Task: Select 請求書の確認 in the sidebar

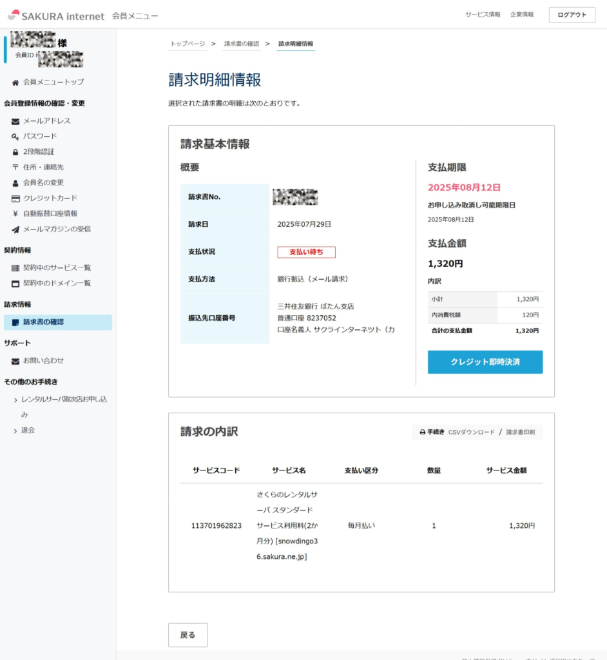Action: (x=43, y=322)
